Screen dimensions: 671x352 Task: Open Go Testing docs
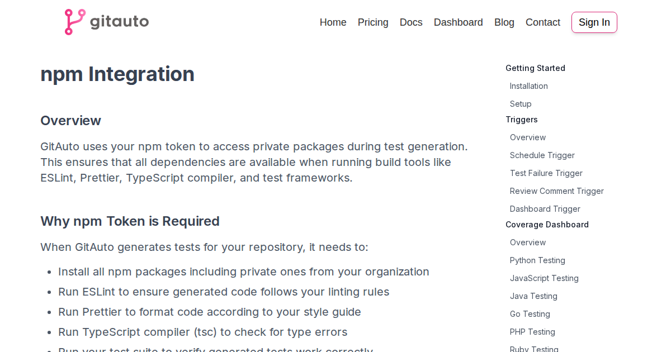click(530, 314)
